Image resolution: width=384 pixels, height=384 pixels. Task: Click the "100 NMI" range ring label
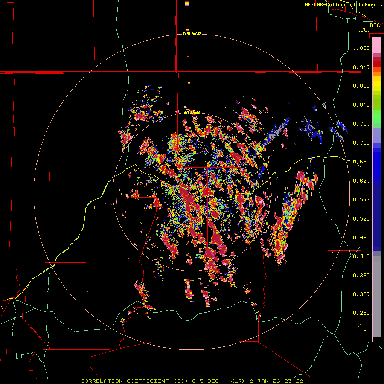[x=192, y=34]
